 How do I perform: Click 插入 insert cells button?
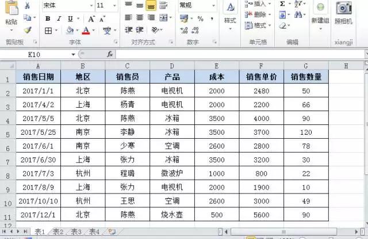coord(258,4)
